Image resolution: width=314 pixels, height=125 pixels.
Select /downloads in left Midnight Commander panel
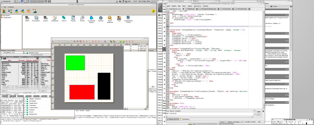click(x=6, y=72)
